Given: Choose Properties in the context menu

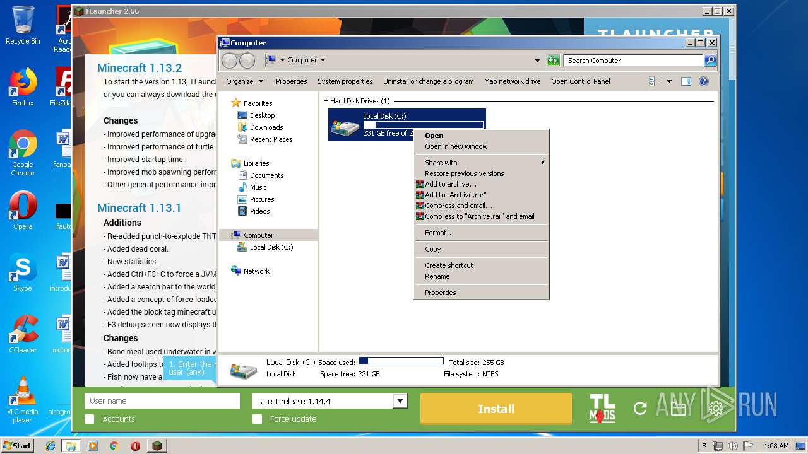Looking at the screenshot, I should click(481, 293).
